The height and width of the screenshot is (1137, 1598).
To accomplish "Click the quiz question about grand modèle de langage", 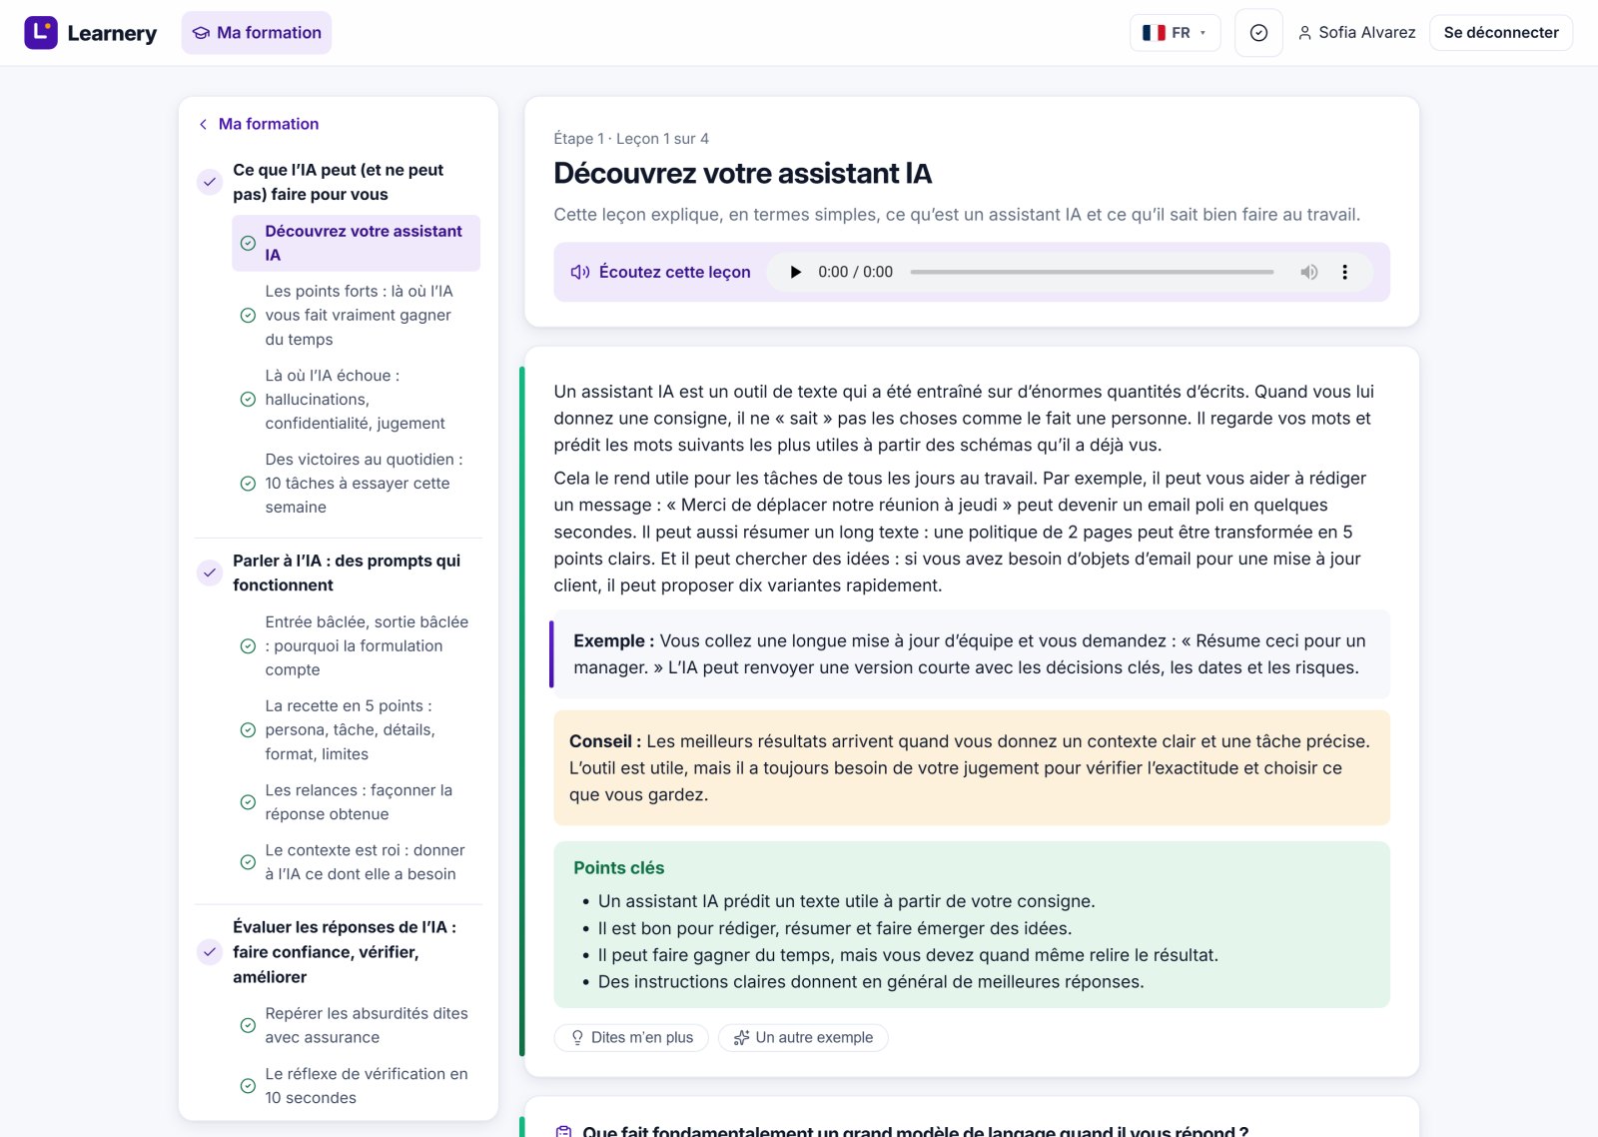I will pyautogui.click(x=915, y=1130).
